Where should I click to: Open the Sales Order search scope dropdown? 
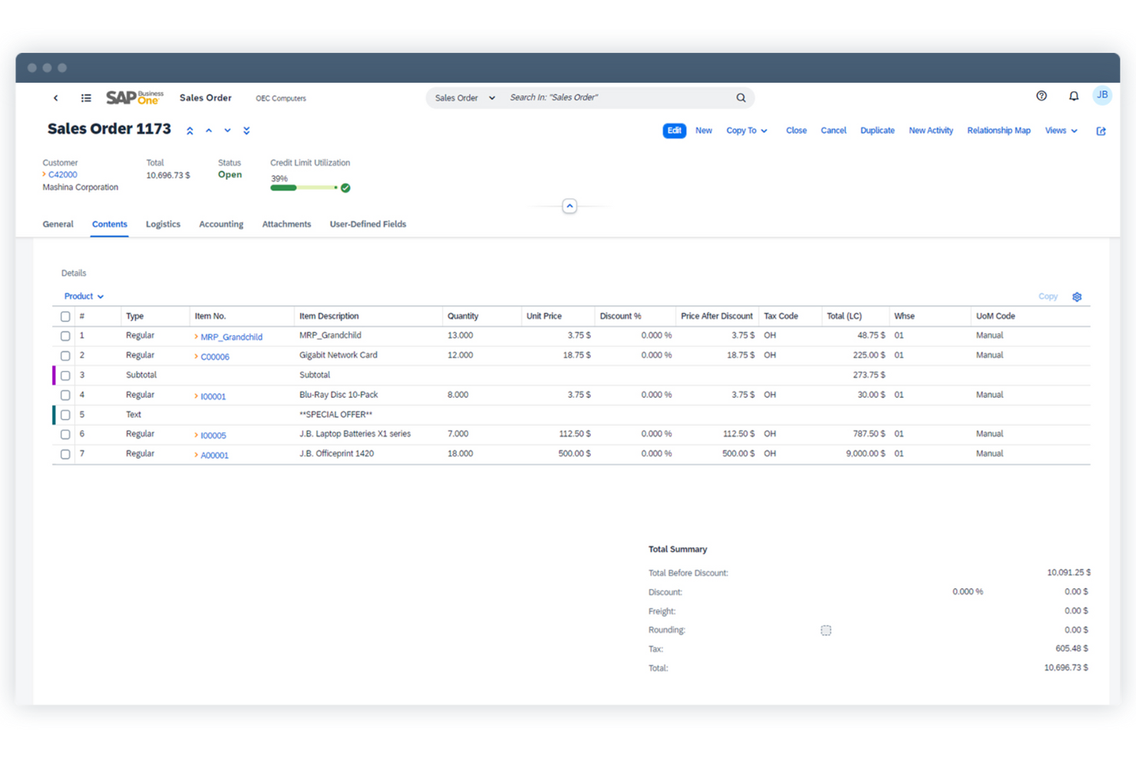pyautogui.click(x=465, y=98)
